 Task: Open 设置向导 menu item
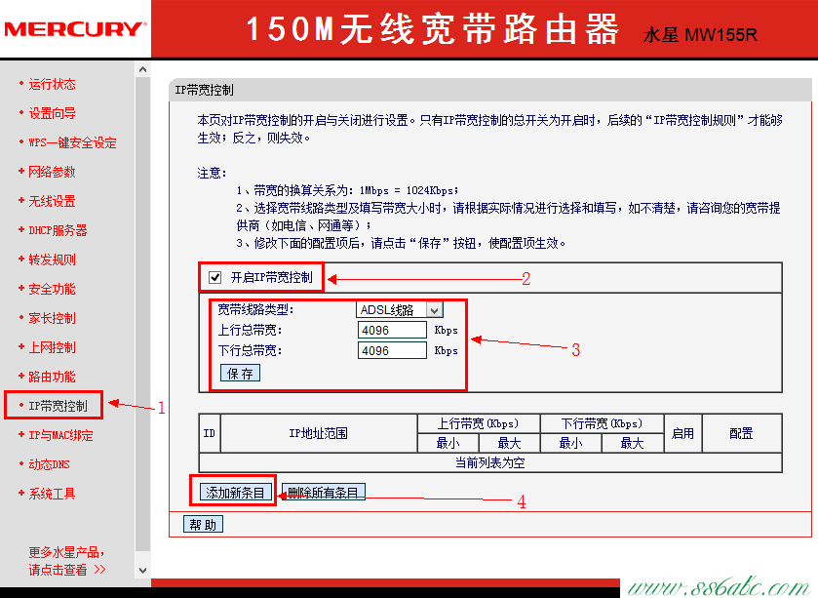52,113
